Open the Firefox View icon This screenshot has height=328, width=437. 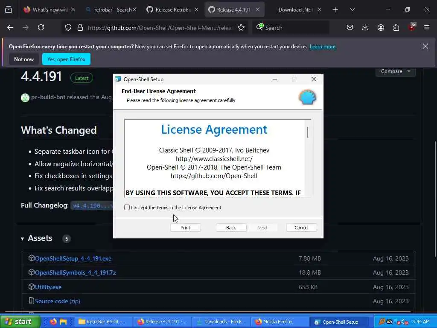pos(9,10)
